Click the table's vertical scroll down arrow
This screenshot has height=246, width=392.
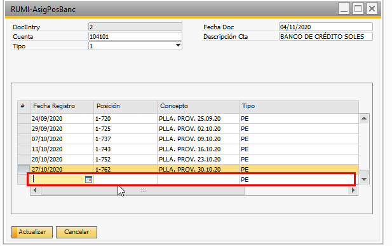[364, 179]
